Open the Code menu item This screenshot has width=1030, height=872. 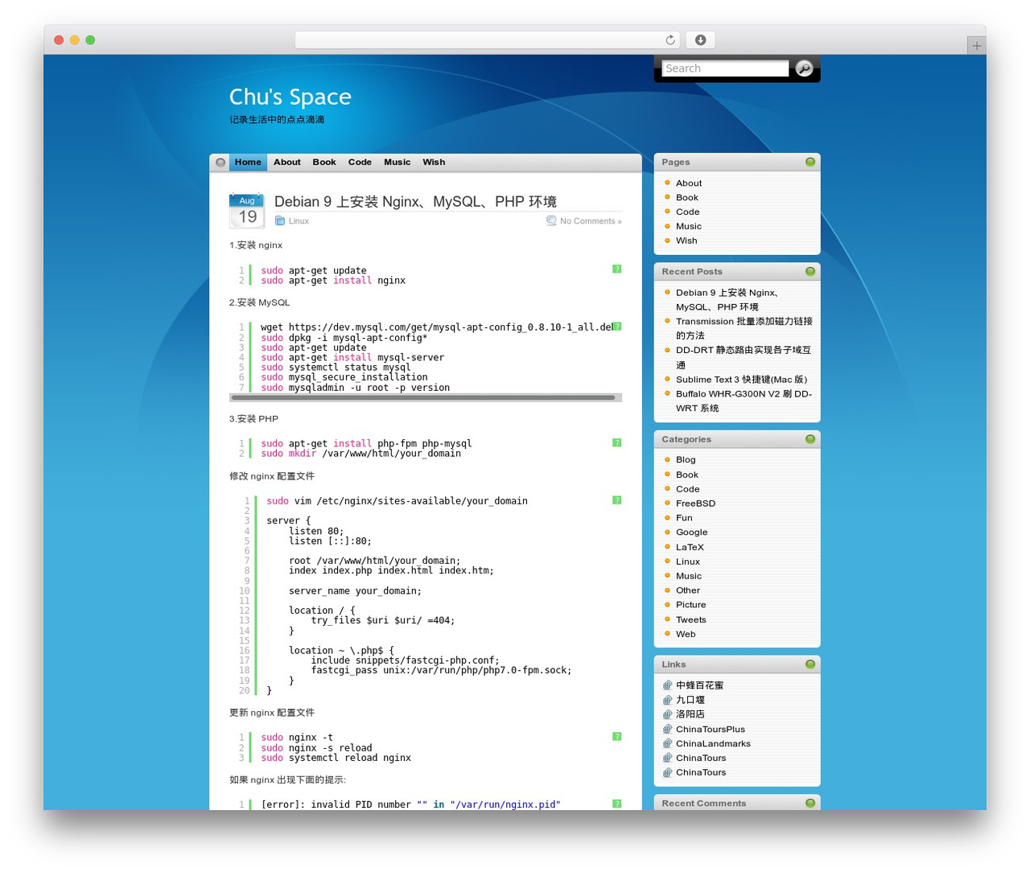coord(360,162)
